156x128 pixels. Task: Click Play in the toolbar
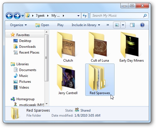(60, 25)
